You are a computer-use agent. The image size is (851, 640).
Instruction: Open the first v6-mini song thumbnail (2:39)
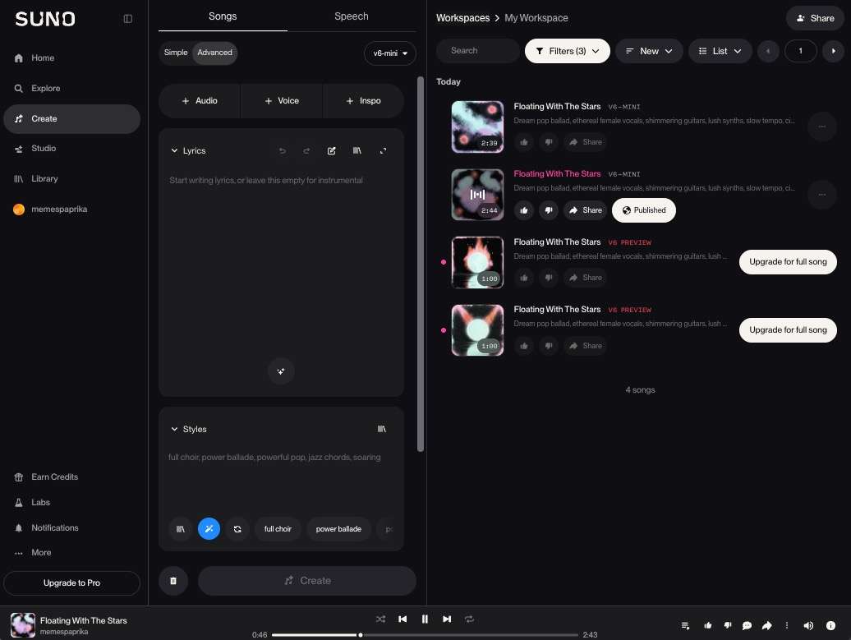point(477,127)
